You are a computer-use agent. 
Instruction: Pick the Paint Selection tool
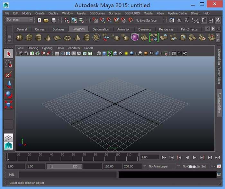pos(9,74)
